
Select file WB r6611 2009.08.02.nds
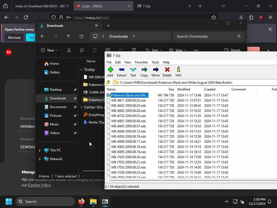click(x=128, y=100)
